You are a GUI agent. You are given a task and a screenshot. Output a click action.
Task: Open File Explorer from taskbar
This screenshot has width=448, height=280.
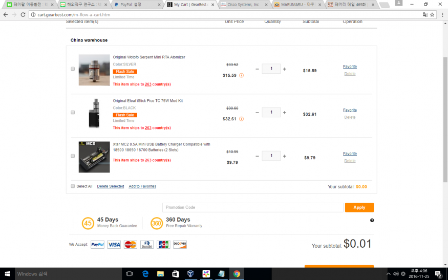pos(160,274)
